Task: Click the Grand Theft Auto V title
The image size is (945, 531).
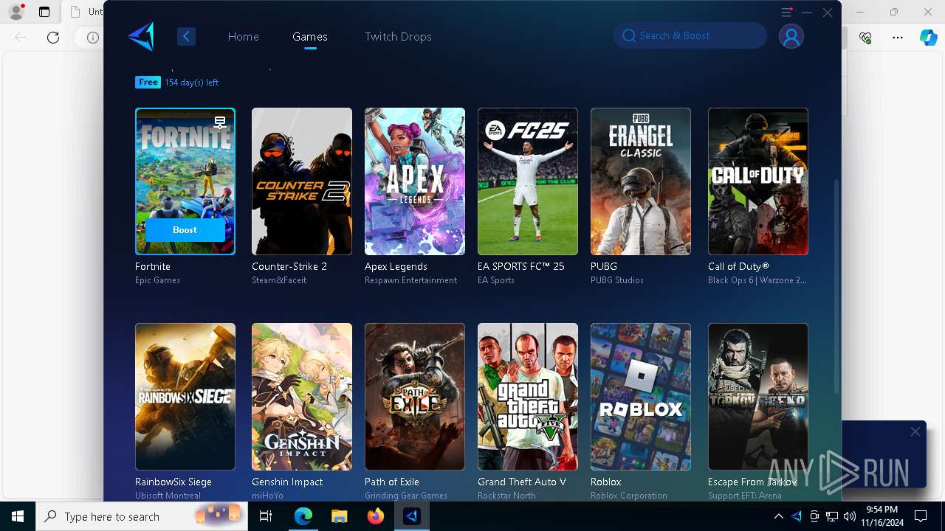Action: coord(522,482)
